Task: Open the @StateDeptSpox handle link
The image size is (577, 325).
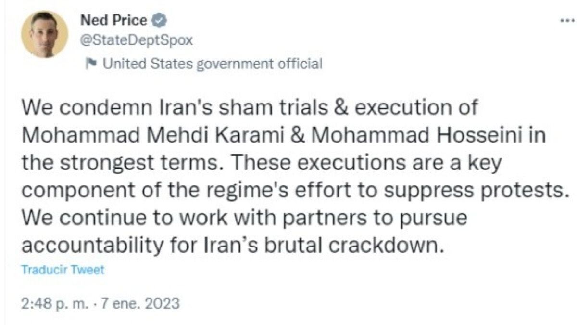Action: pos(135,40)
